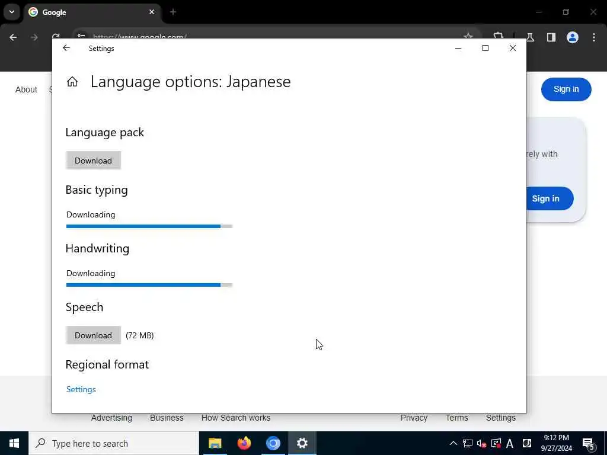
Task: Open a new tab in Chrome
Action: point(173,12)
